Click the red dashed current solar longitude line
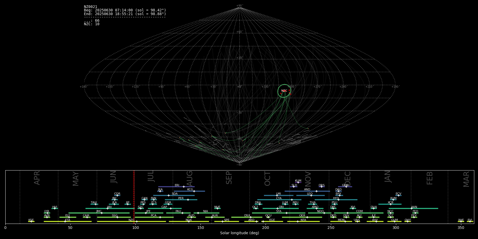Image resolution: width=478 pixels, height=239 pixels. [134, 197]
